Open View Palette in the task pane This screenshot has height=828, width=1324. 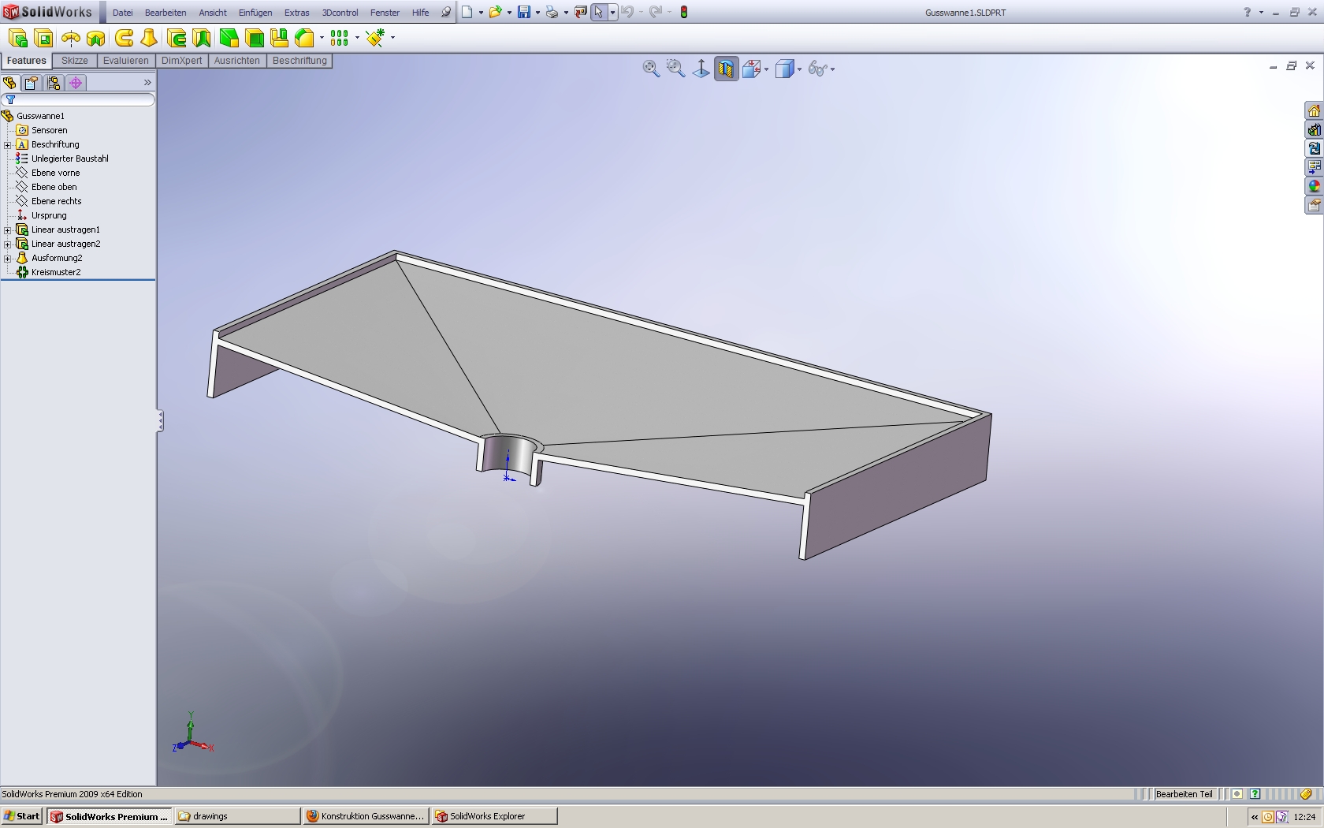pos(1314,168)
